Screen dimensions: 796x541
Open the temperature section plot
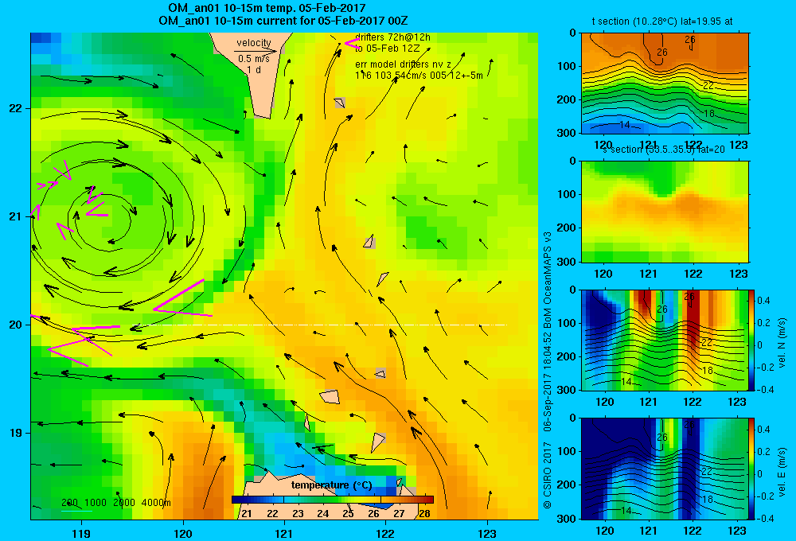click(665, 84)
